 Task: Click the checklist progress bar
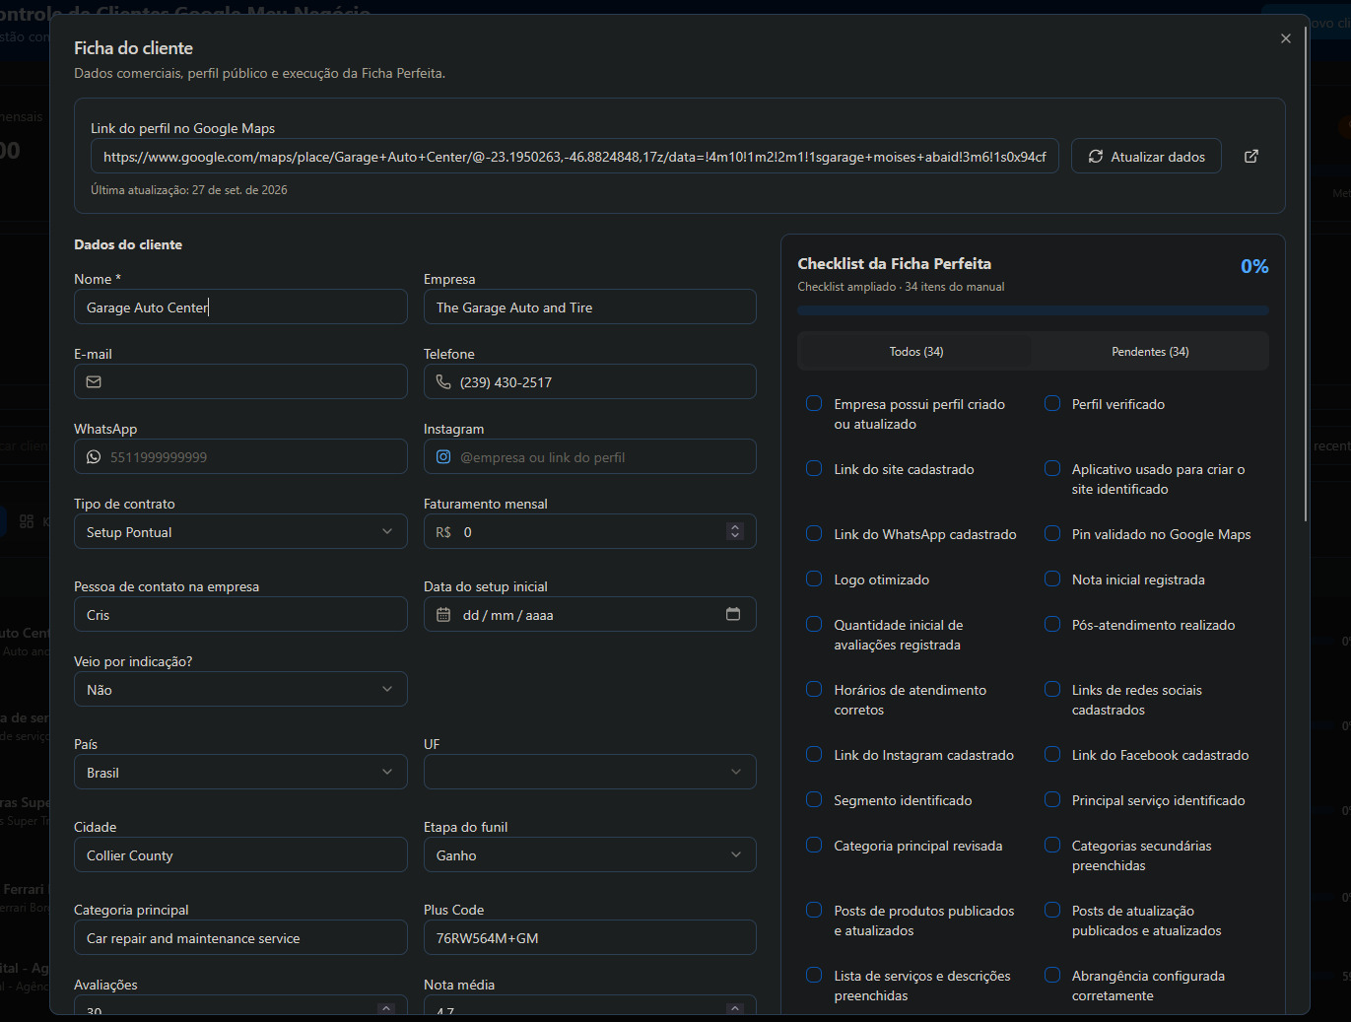1033,310
